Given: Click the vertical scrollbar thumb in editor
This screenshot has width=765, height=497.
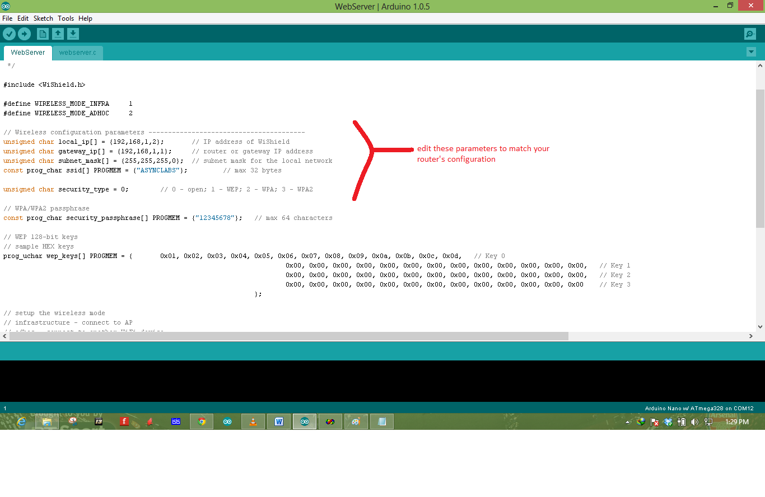Looking at the screenshot, I should (760, 158).
